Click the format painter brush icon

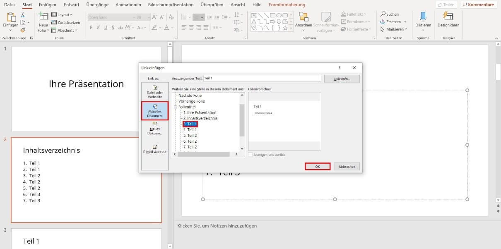pyautogui.click(x=22, y=30)
